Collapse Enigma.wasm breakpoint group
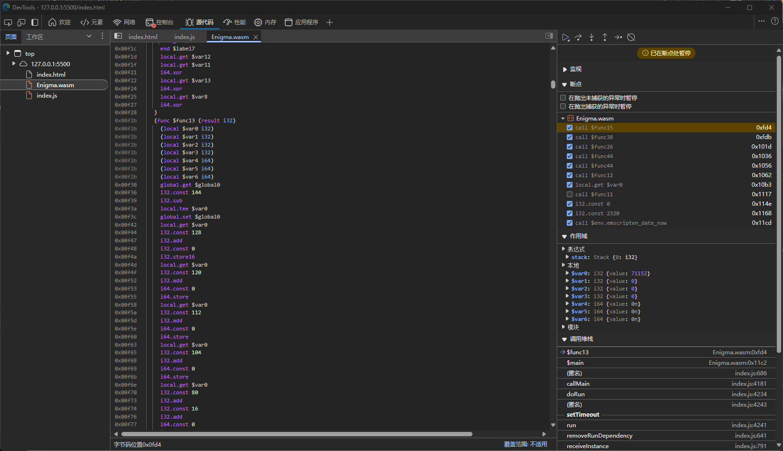This screenshot has height=451, width=783. pos(563,118)
